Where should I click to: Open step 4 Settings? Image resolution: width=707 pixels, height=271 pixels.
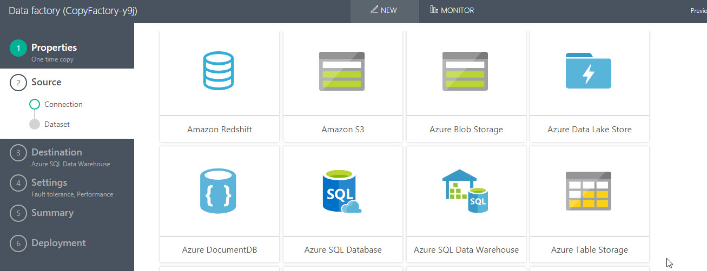coord(49,183)
